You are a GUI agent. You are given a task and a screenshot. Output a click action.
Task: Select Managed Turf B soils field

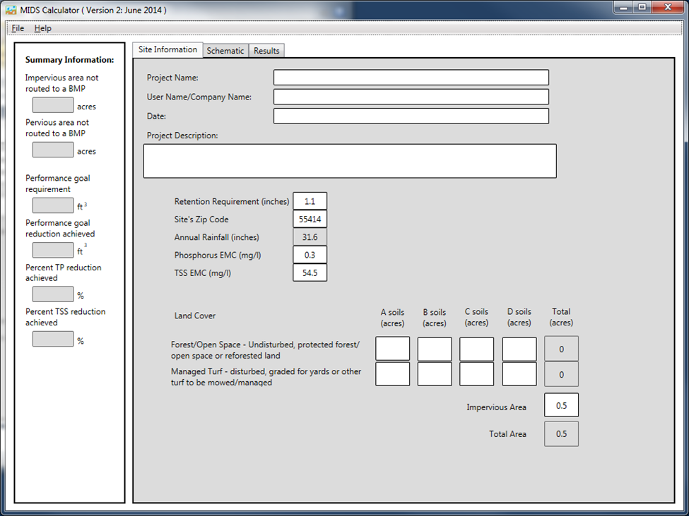[435, 374]
